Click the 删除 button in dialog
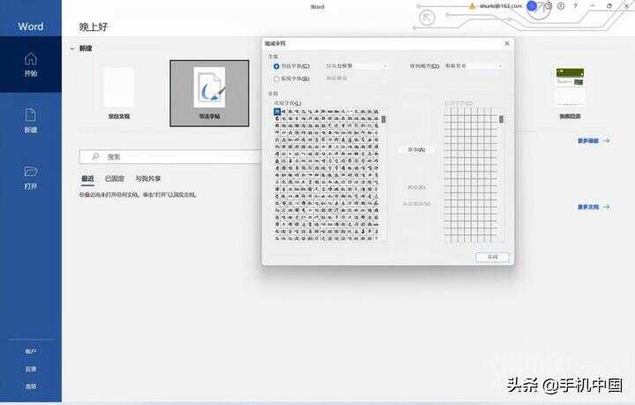635x405 pixels. 416,188
